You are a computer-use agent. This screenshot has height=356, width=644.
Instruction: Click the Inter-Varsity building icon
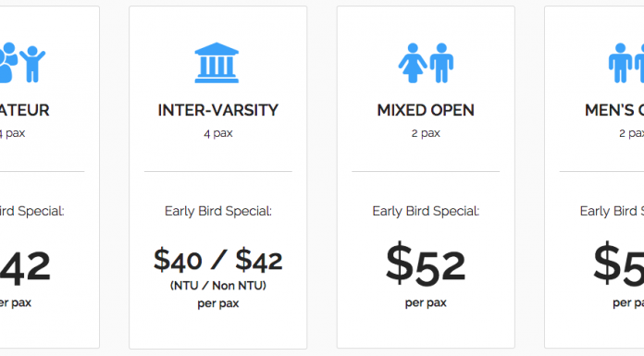(217, 63)
